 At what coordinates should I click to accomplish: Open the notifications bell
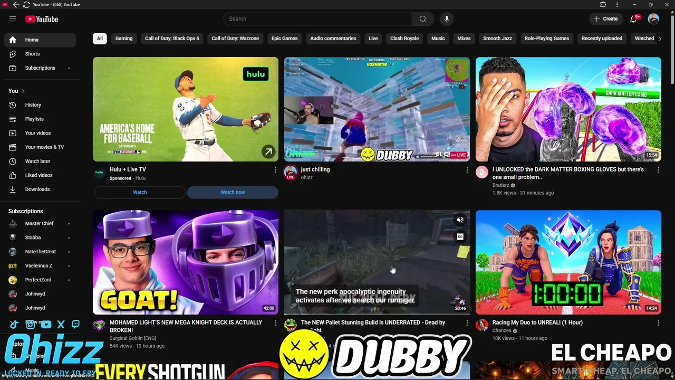coord(633,19)
